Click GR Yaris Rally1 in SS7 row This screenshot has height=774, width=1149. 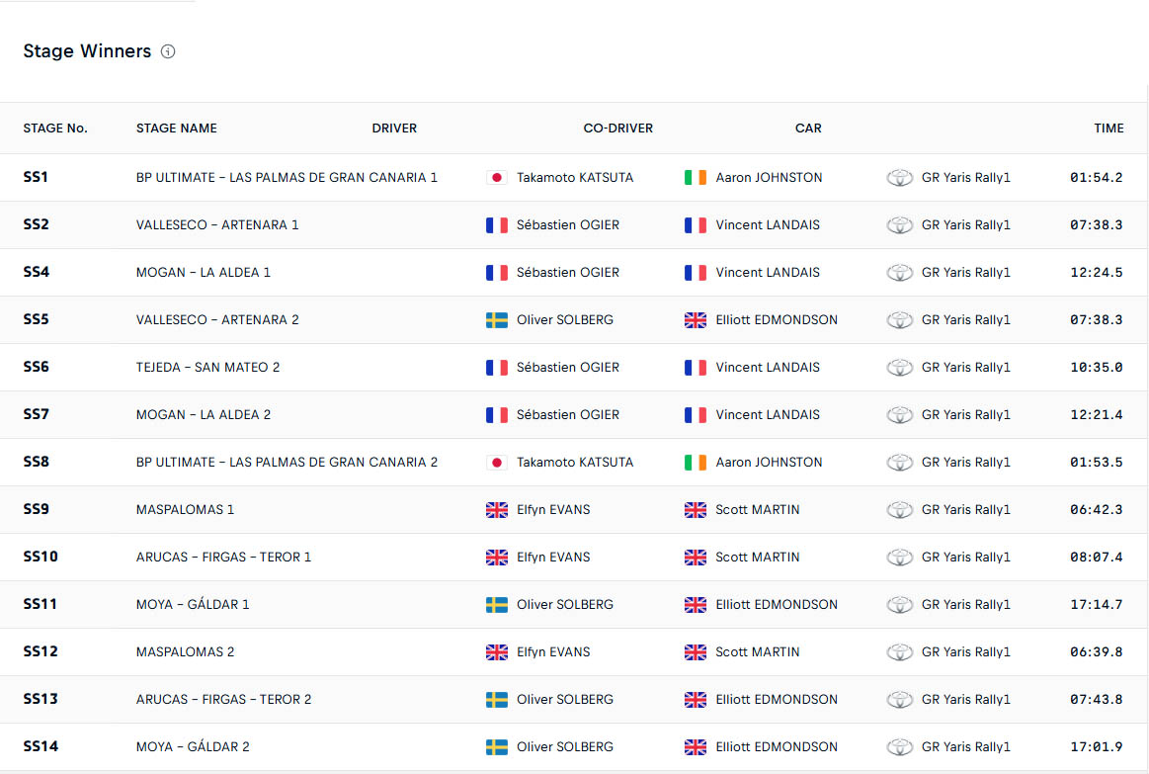tap(965, 415)
